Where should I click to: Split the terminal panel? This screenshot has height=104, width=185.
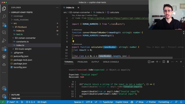point(164,62)
